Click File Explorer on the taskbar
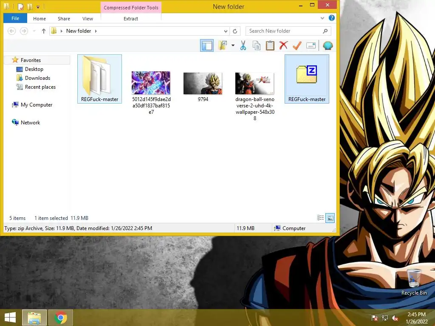Screen dimensions: 435x326 point(34,318)
